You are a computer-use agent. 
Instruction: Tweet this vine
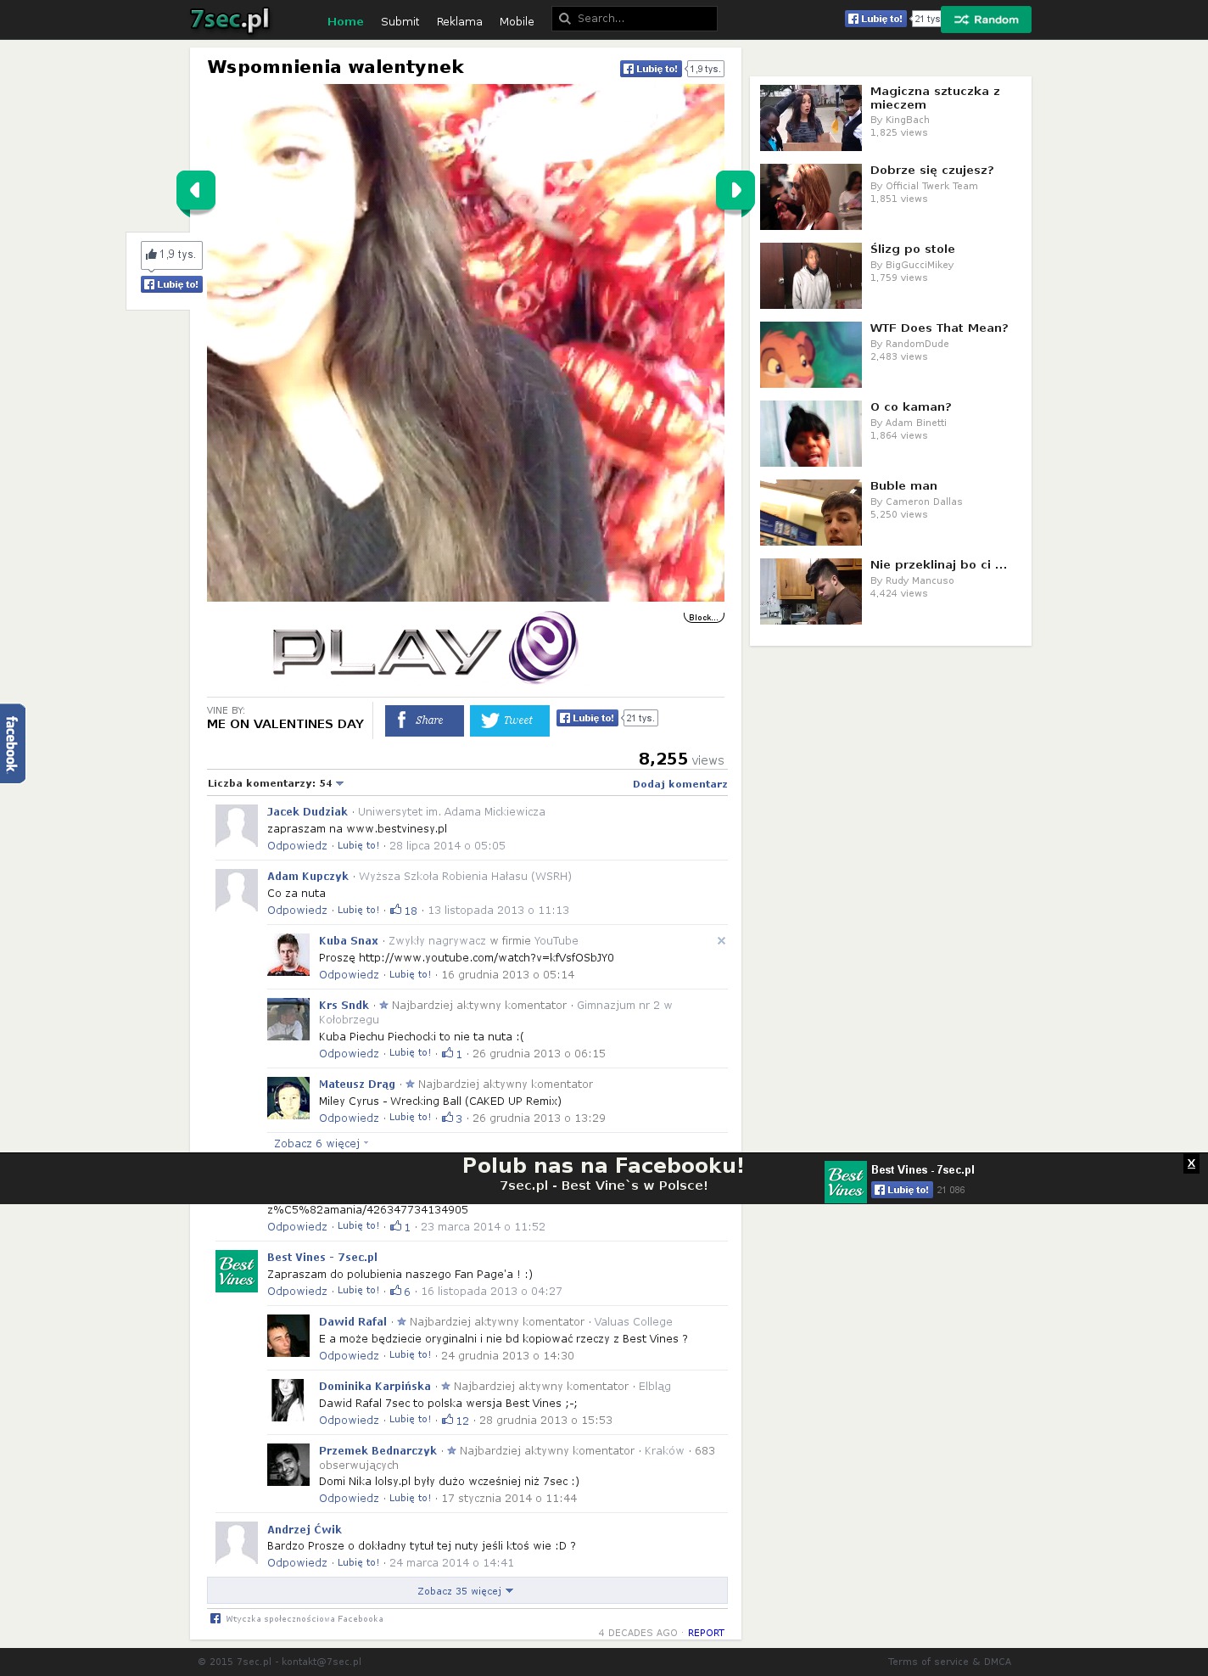510,720
